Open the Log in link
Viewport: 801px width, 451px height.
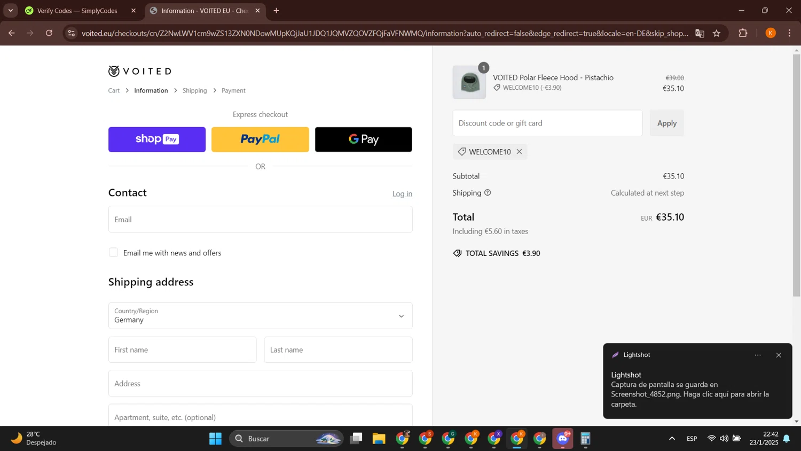tap(402, 194)
